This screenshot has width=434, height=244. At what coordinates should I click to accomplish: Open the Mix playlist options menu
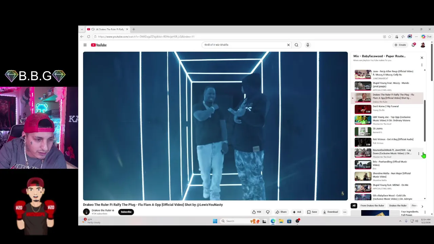click(x=422, y=65)
